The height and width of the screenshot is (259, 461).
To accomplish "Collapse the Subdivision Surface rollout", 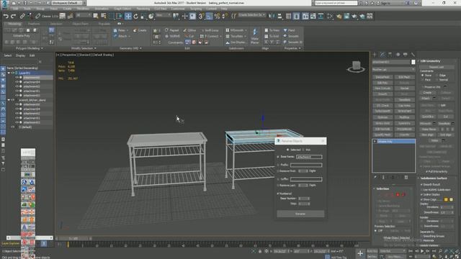I will click(434, 178).
